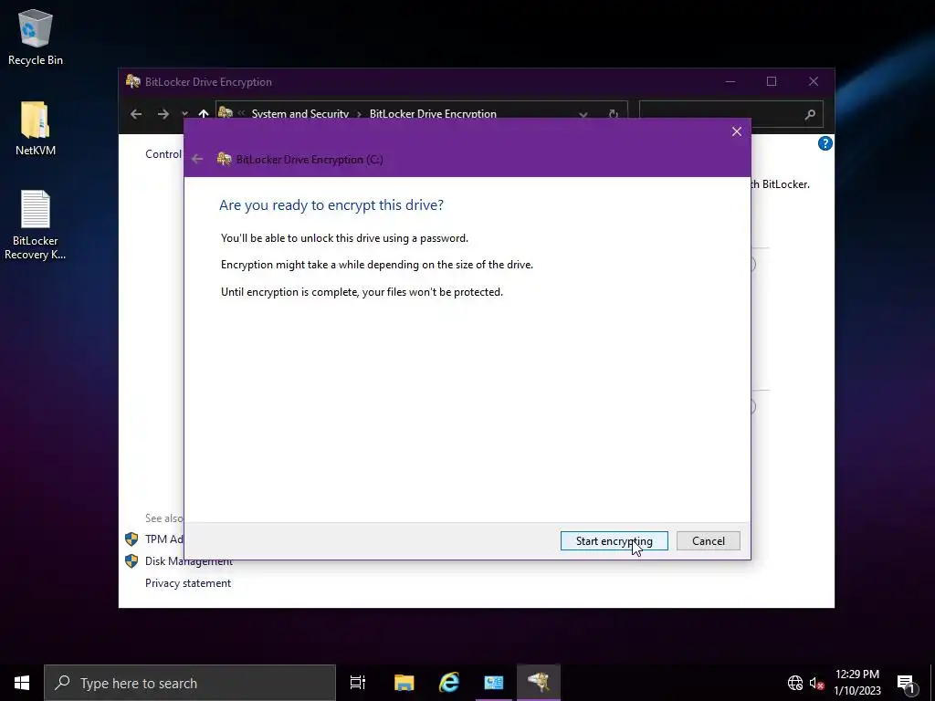The image size is (935, 701).
Task: Click BitLocker window title bar icon
Action: tap(133, 81)
